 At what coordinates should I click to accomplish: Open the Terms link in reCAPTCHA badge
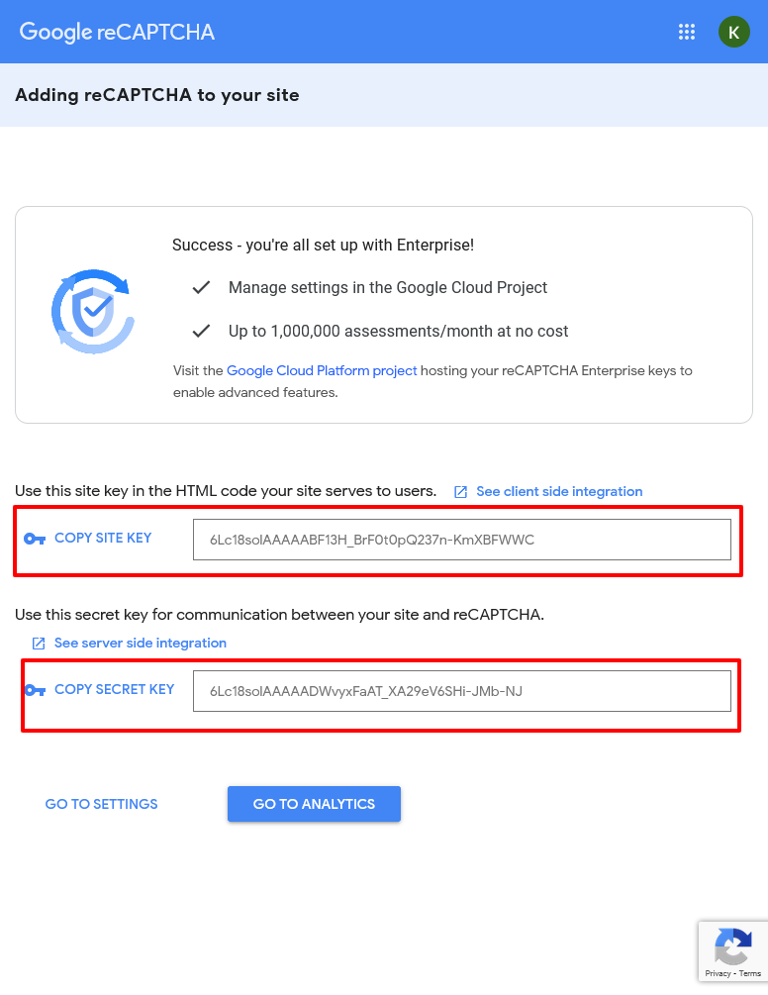point(749,973)
